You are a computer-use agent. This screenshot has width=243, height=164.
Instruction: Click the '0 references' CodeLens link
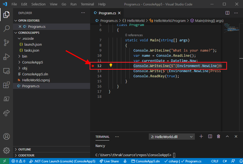134,35
